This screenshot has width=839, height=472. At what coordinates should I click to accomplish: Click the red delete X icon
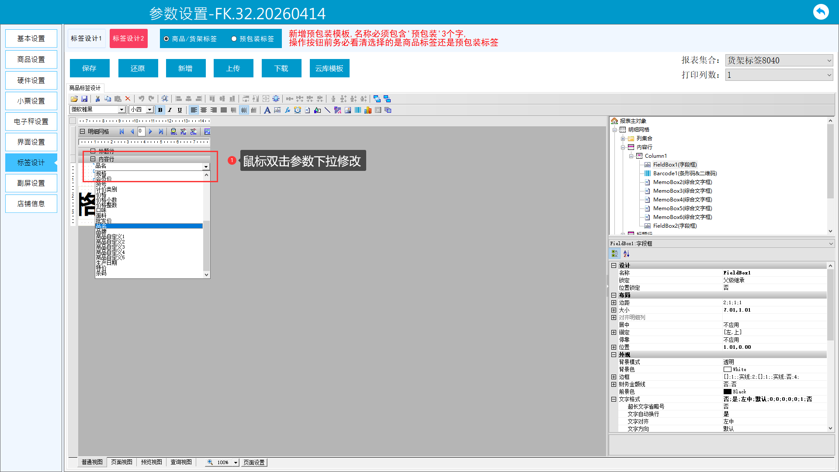point(128,99)
